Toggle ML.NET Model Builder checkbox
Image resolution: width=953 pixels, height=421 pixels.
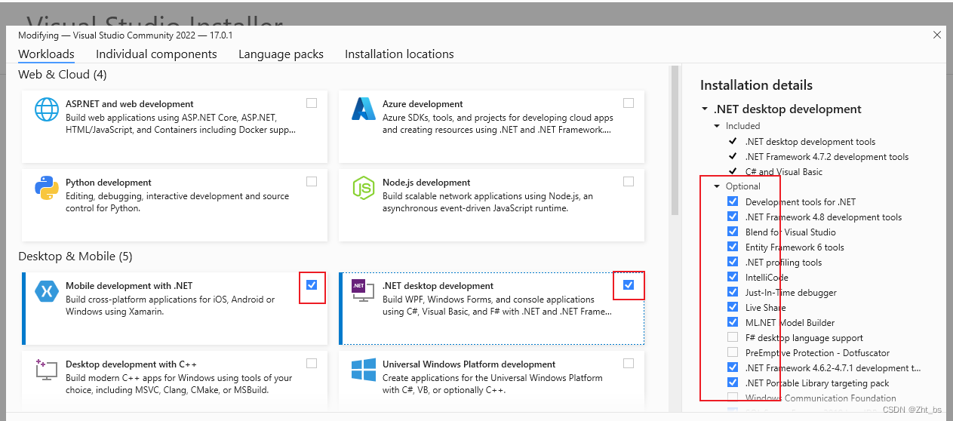coord(733,322)
